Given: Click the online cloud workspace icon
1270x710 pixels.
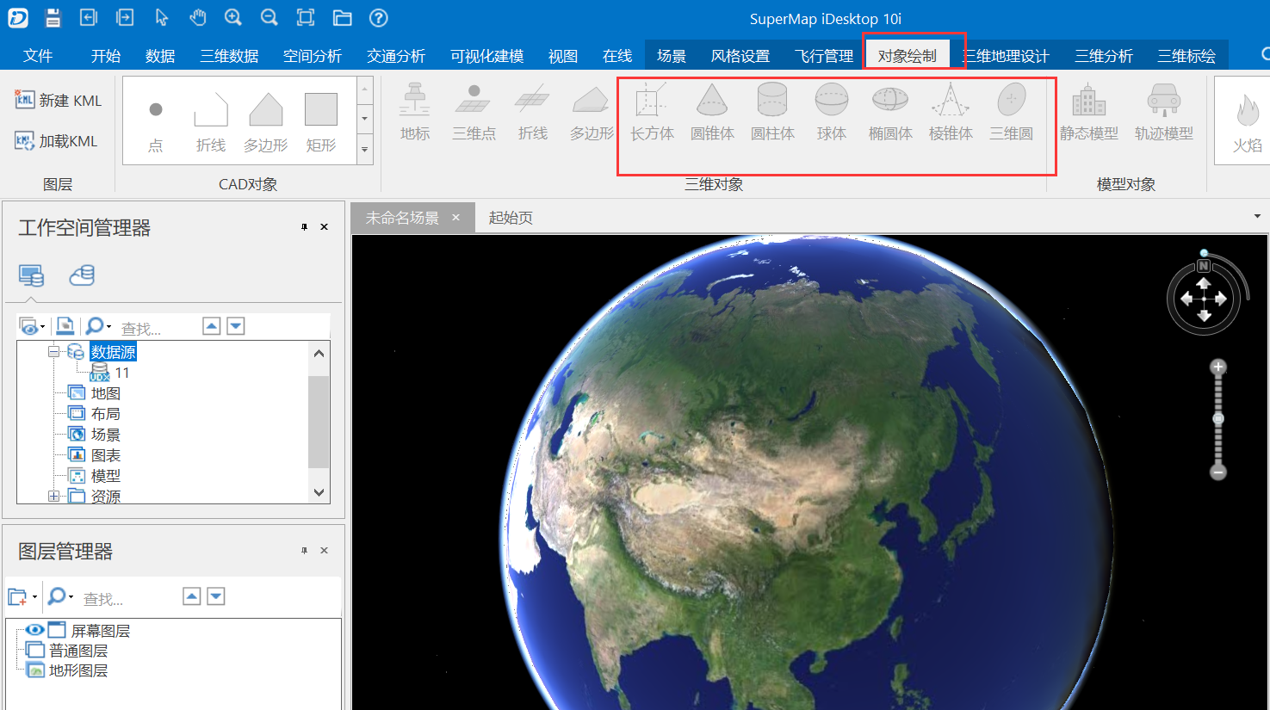Looking at the screenshot, I should pyautogui.click(x=82, y=275).
